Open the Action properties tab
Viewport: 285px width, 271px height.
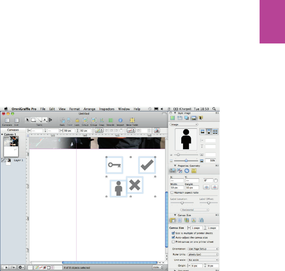coord(187,171)
